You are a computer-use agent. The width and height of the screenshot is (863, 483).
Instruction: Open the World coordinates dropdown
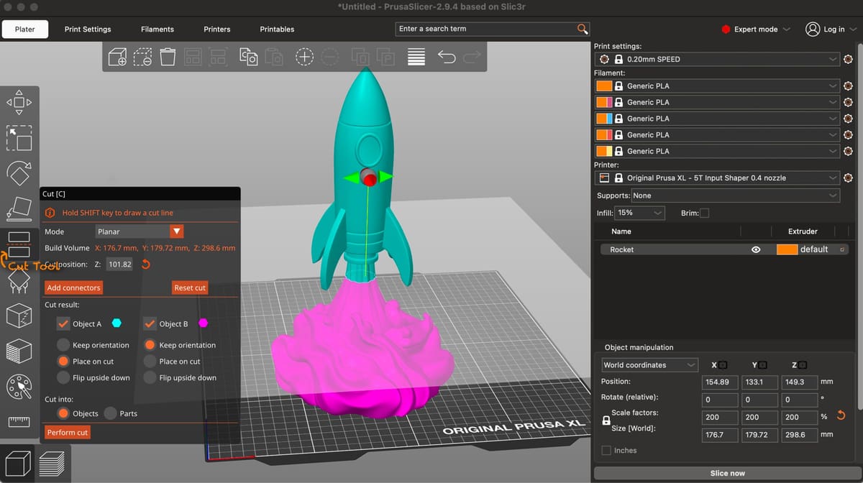coord(649,365)
